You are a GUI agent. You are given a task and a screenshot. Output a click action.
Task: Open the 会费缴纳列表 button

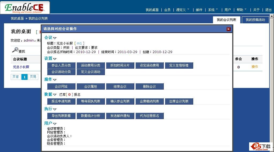(x=149, y=101)
